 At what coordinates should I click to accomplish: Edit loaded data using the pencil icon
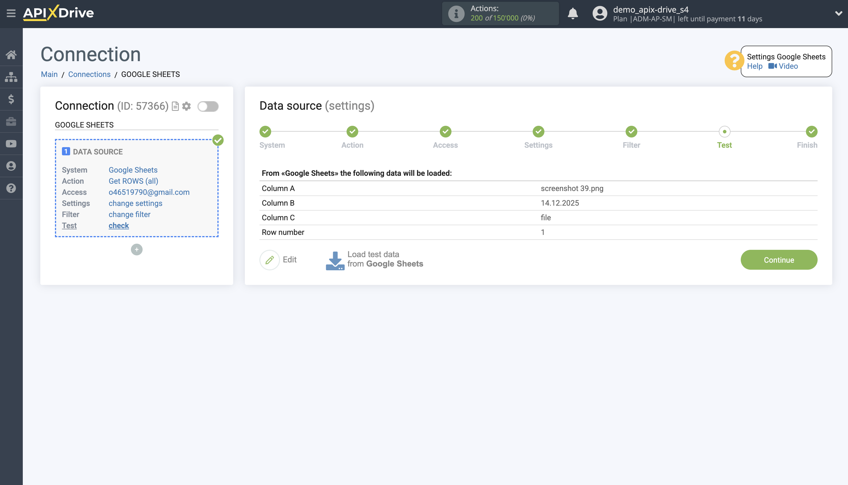coord(270,259)
